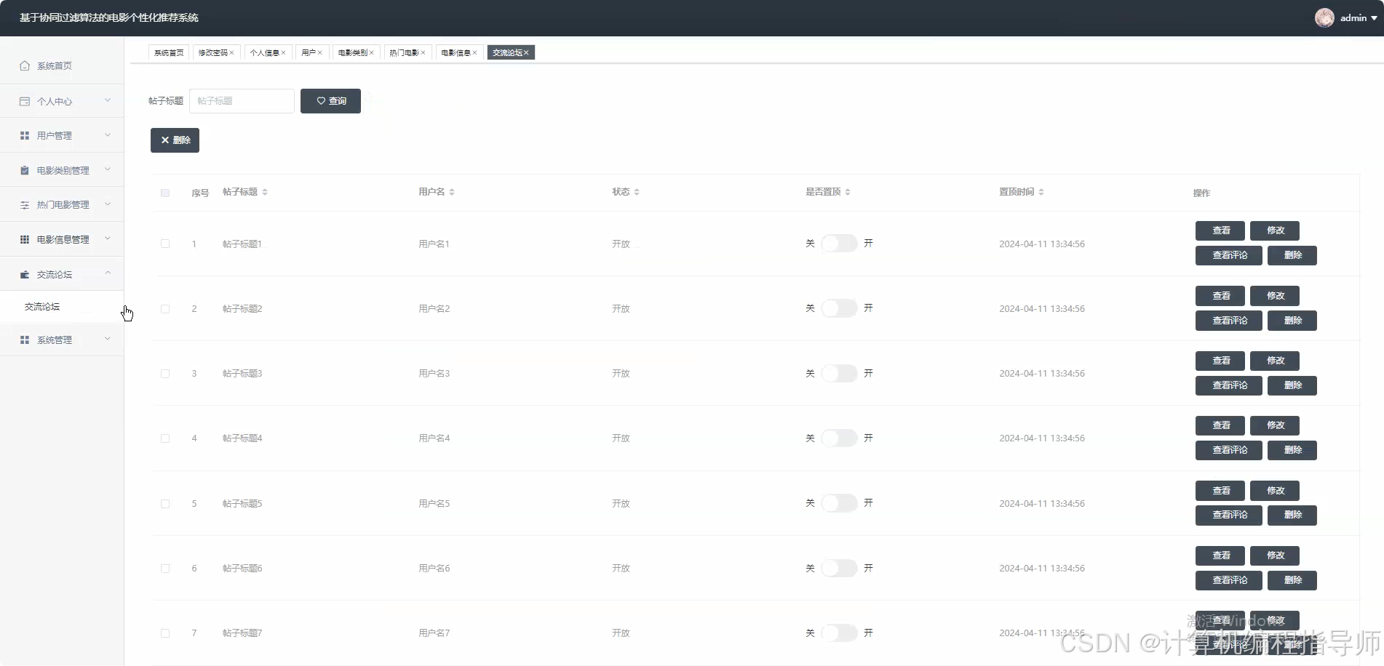Click the 查询 search button
Viewport: 1384px width, 666px height.
pyautogui.click(x=330, y=101)
